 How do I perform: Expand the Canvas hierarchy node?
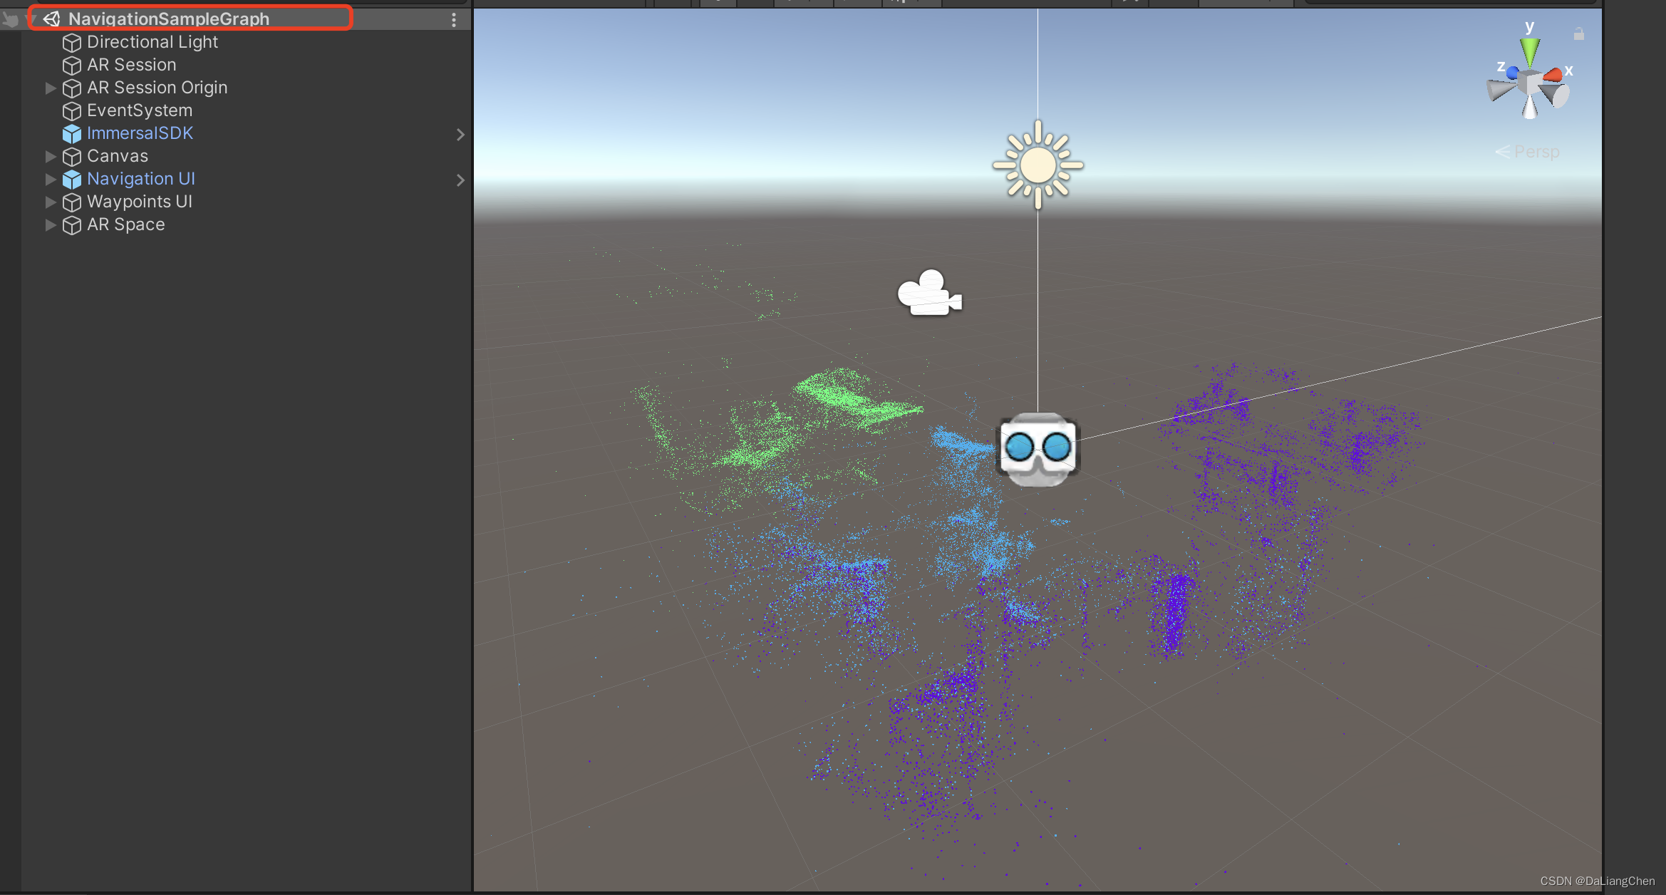pos(51,157)
